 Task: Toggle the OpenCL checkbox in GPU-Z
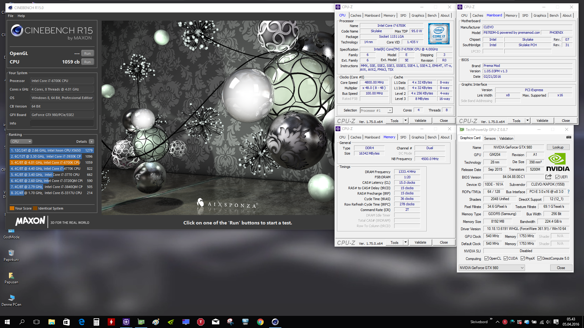coord(486,258)
